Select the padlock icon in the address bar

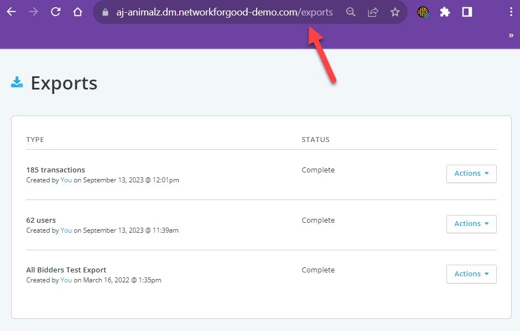pos(106,12)
